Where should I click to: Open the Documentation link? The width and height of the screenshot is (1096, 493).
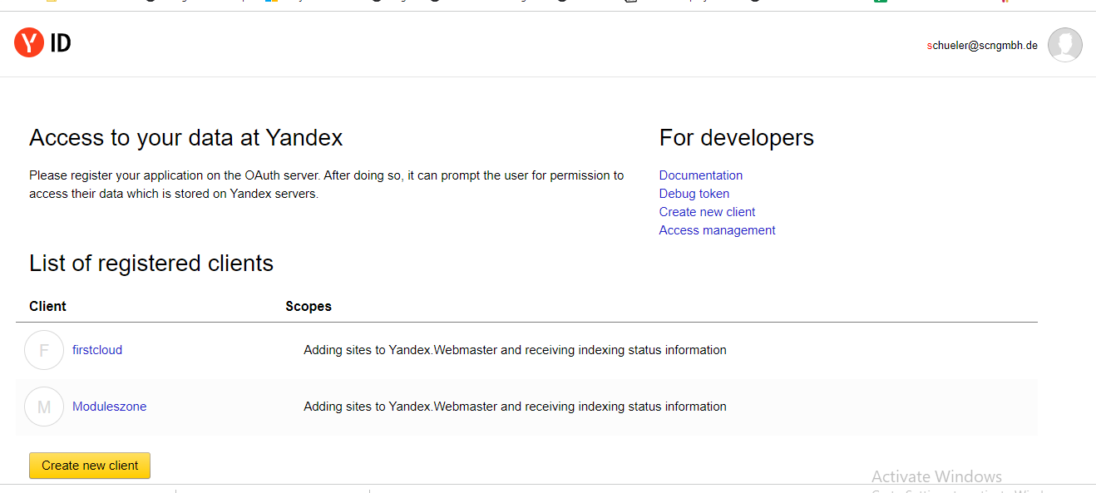tap(701, 175)
